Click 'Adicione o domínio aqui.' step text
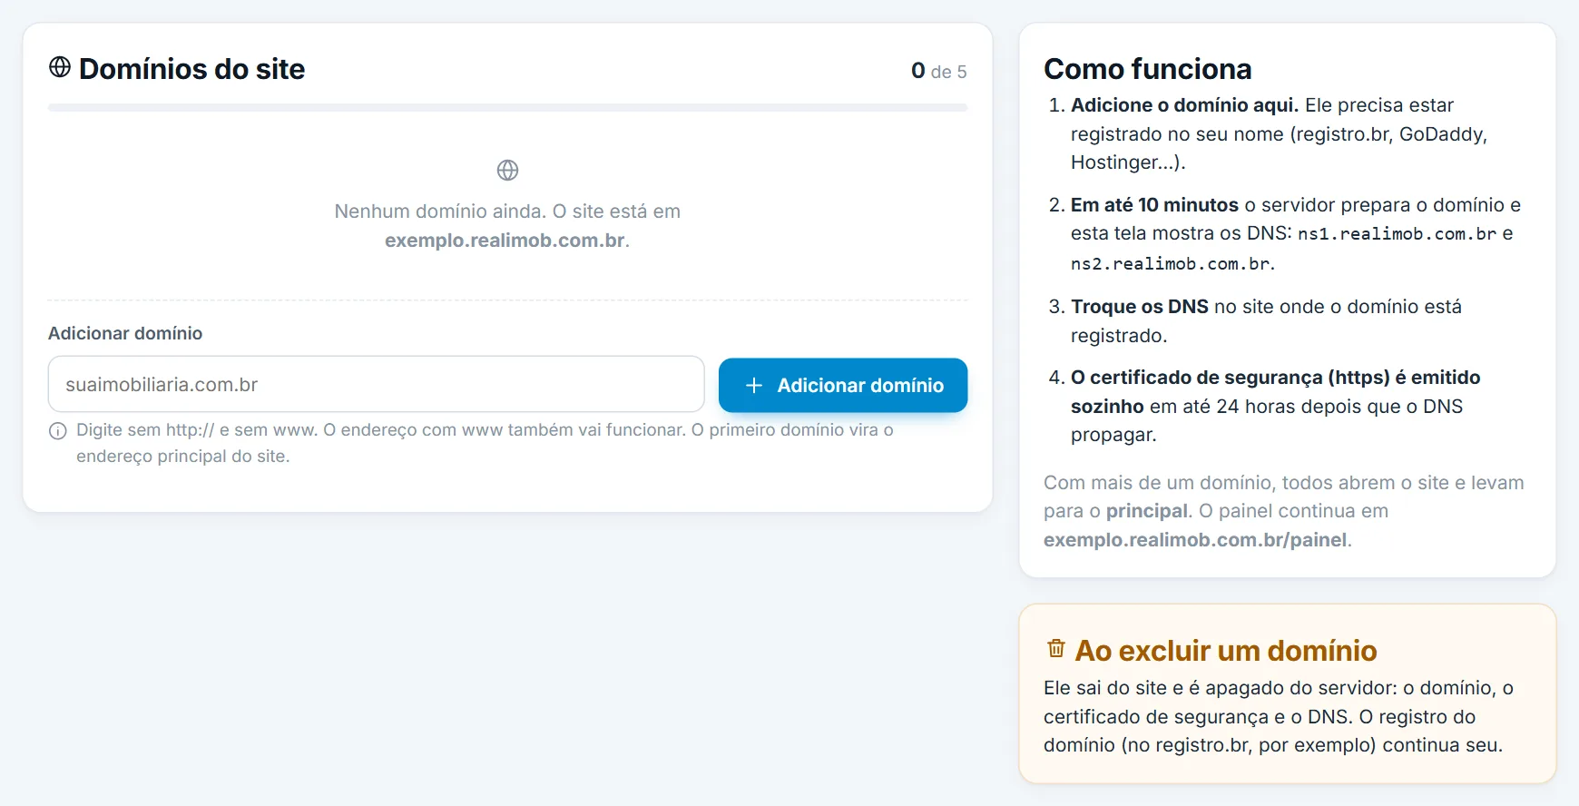The height and width of the screenshot is (806, 1579). click(x=1184, y=105)
